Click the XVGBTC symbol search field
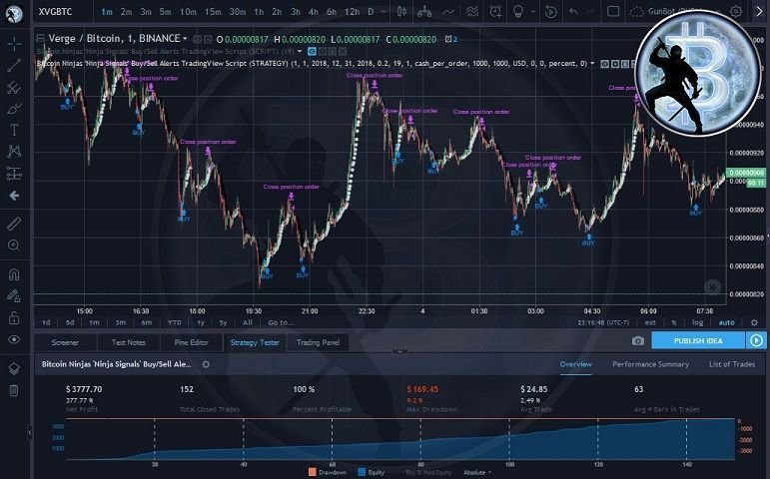This screenshot has height=479, width=770. pyautogui.click(x=56, y=12)
